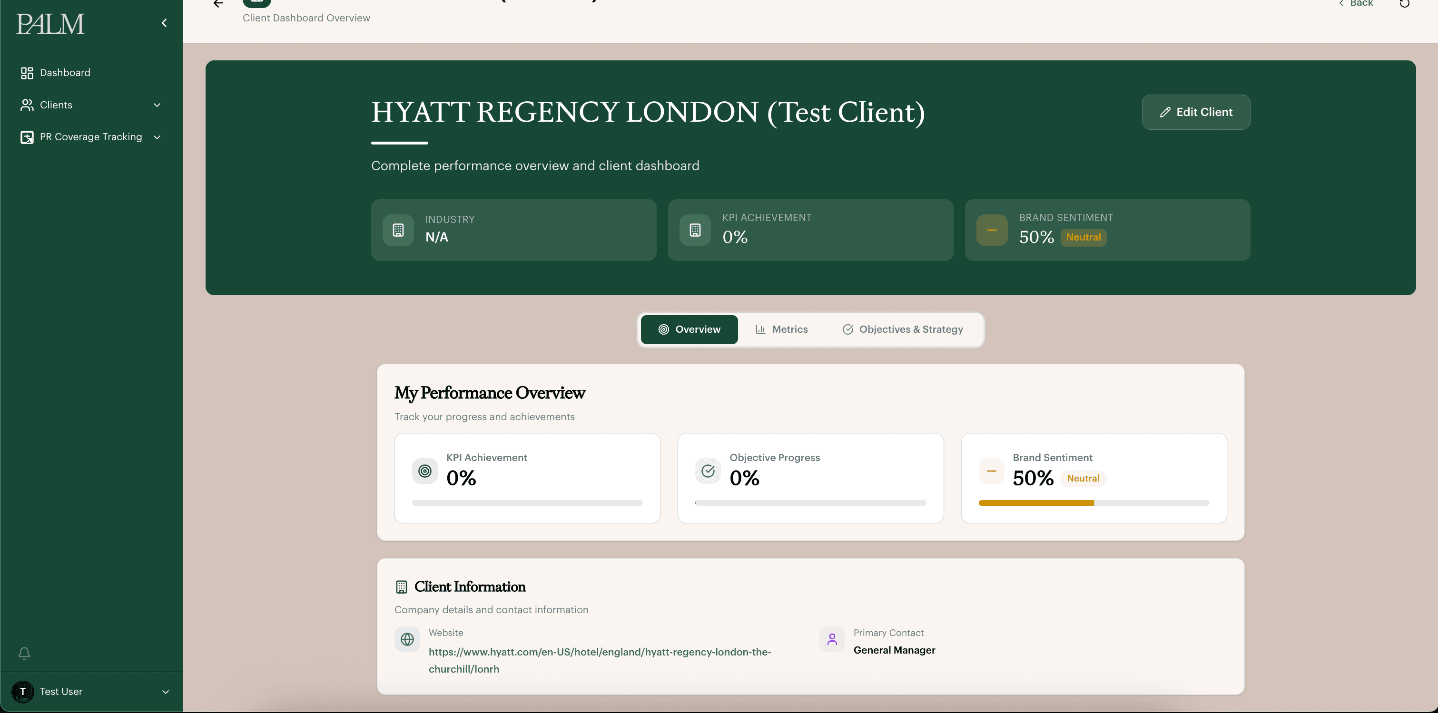Expand the Clients submenu chevron

pos(157,105)
